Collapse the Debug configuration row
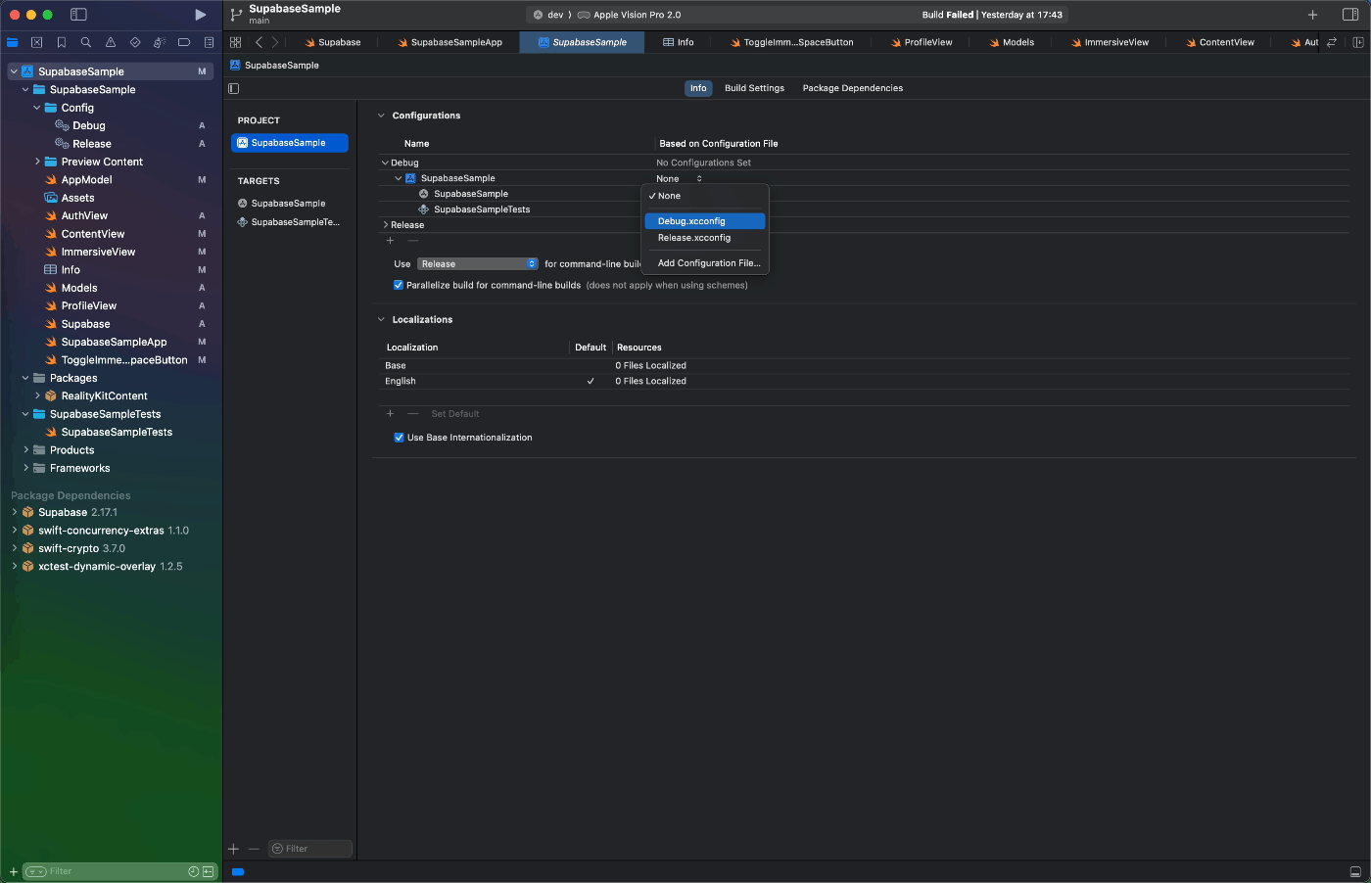 click(385, 163)
